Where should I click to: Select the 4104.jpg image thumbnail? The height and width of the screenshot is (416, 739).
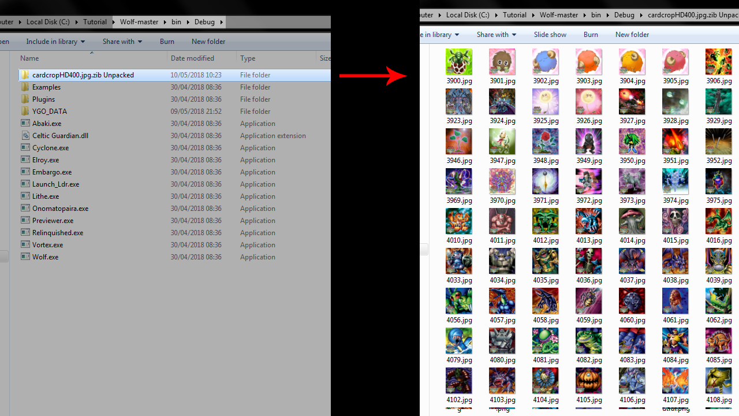click(x=546, y=381)
